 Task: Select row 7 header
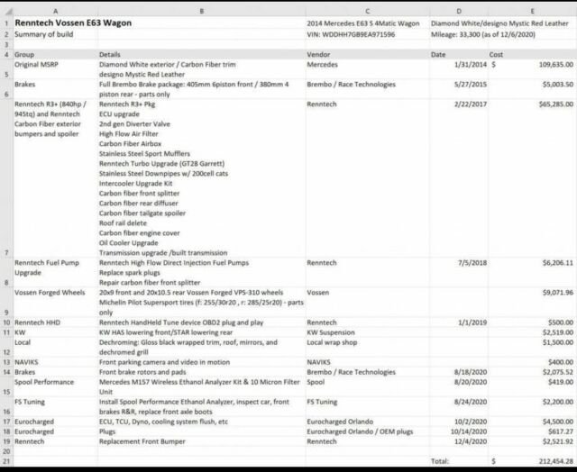[x=6, y=178]
